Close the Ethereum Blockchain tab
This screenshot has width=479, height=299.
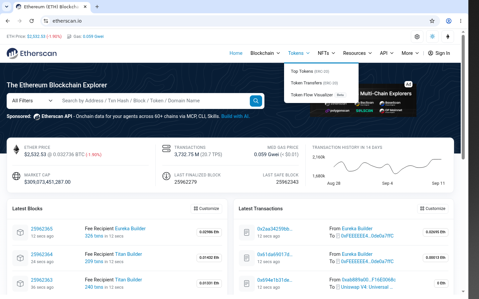[85, 7]
